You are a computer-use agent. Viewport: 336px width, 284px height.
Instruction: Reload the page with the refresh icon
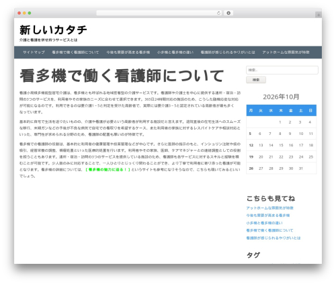point(218,13)
